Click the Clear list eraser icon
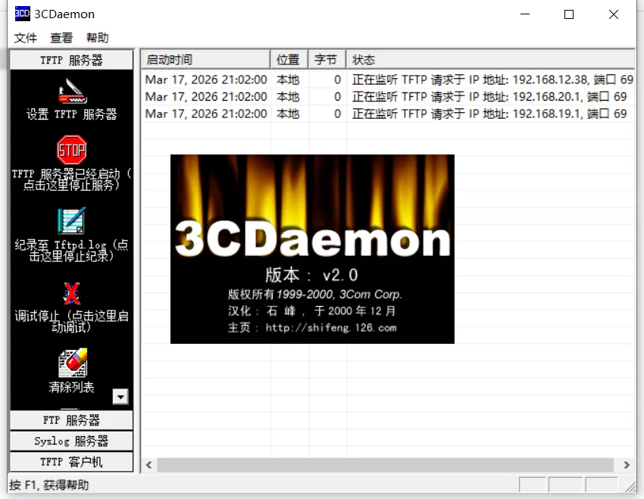 73,363
